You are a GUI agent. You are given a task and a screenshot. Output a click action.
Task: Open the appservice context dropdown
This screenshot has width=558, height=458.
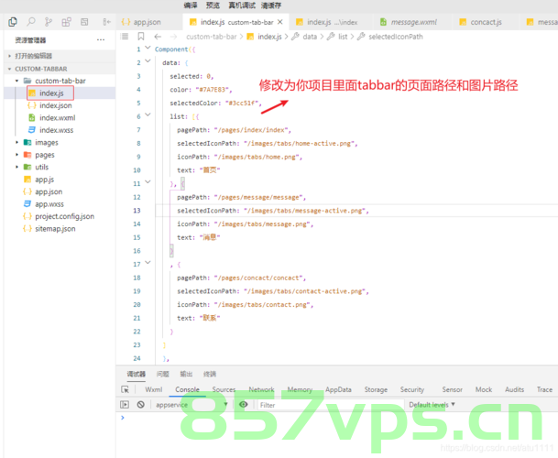tap(191, 405)
